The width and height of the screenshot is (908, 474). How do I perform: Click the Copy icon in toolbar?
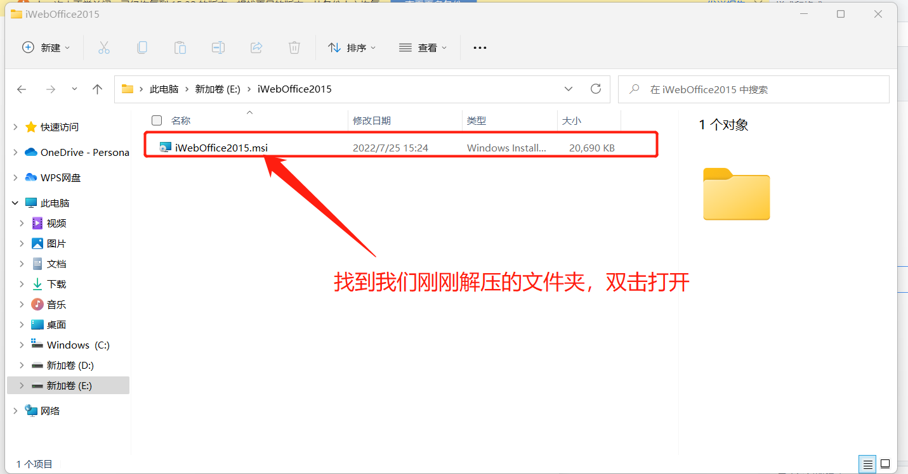(x=142, y=48)
